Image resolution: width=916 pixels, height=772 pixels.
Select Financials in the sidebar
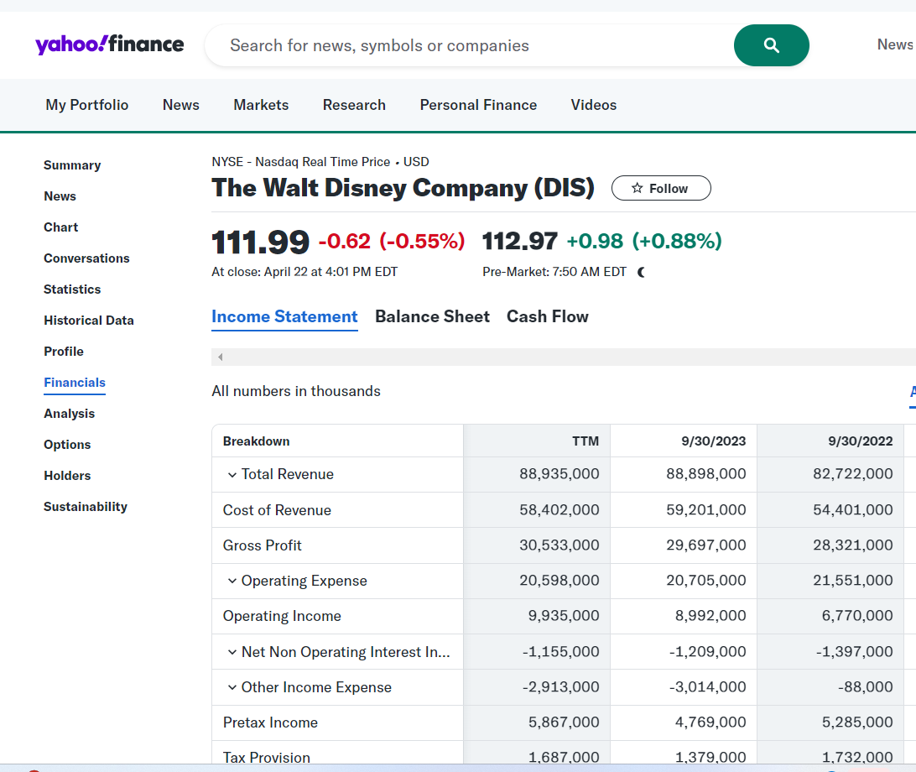point(75,383)
